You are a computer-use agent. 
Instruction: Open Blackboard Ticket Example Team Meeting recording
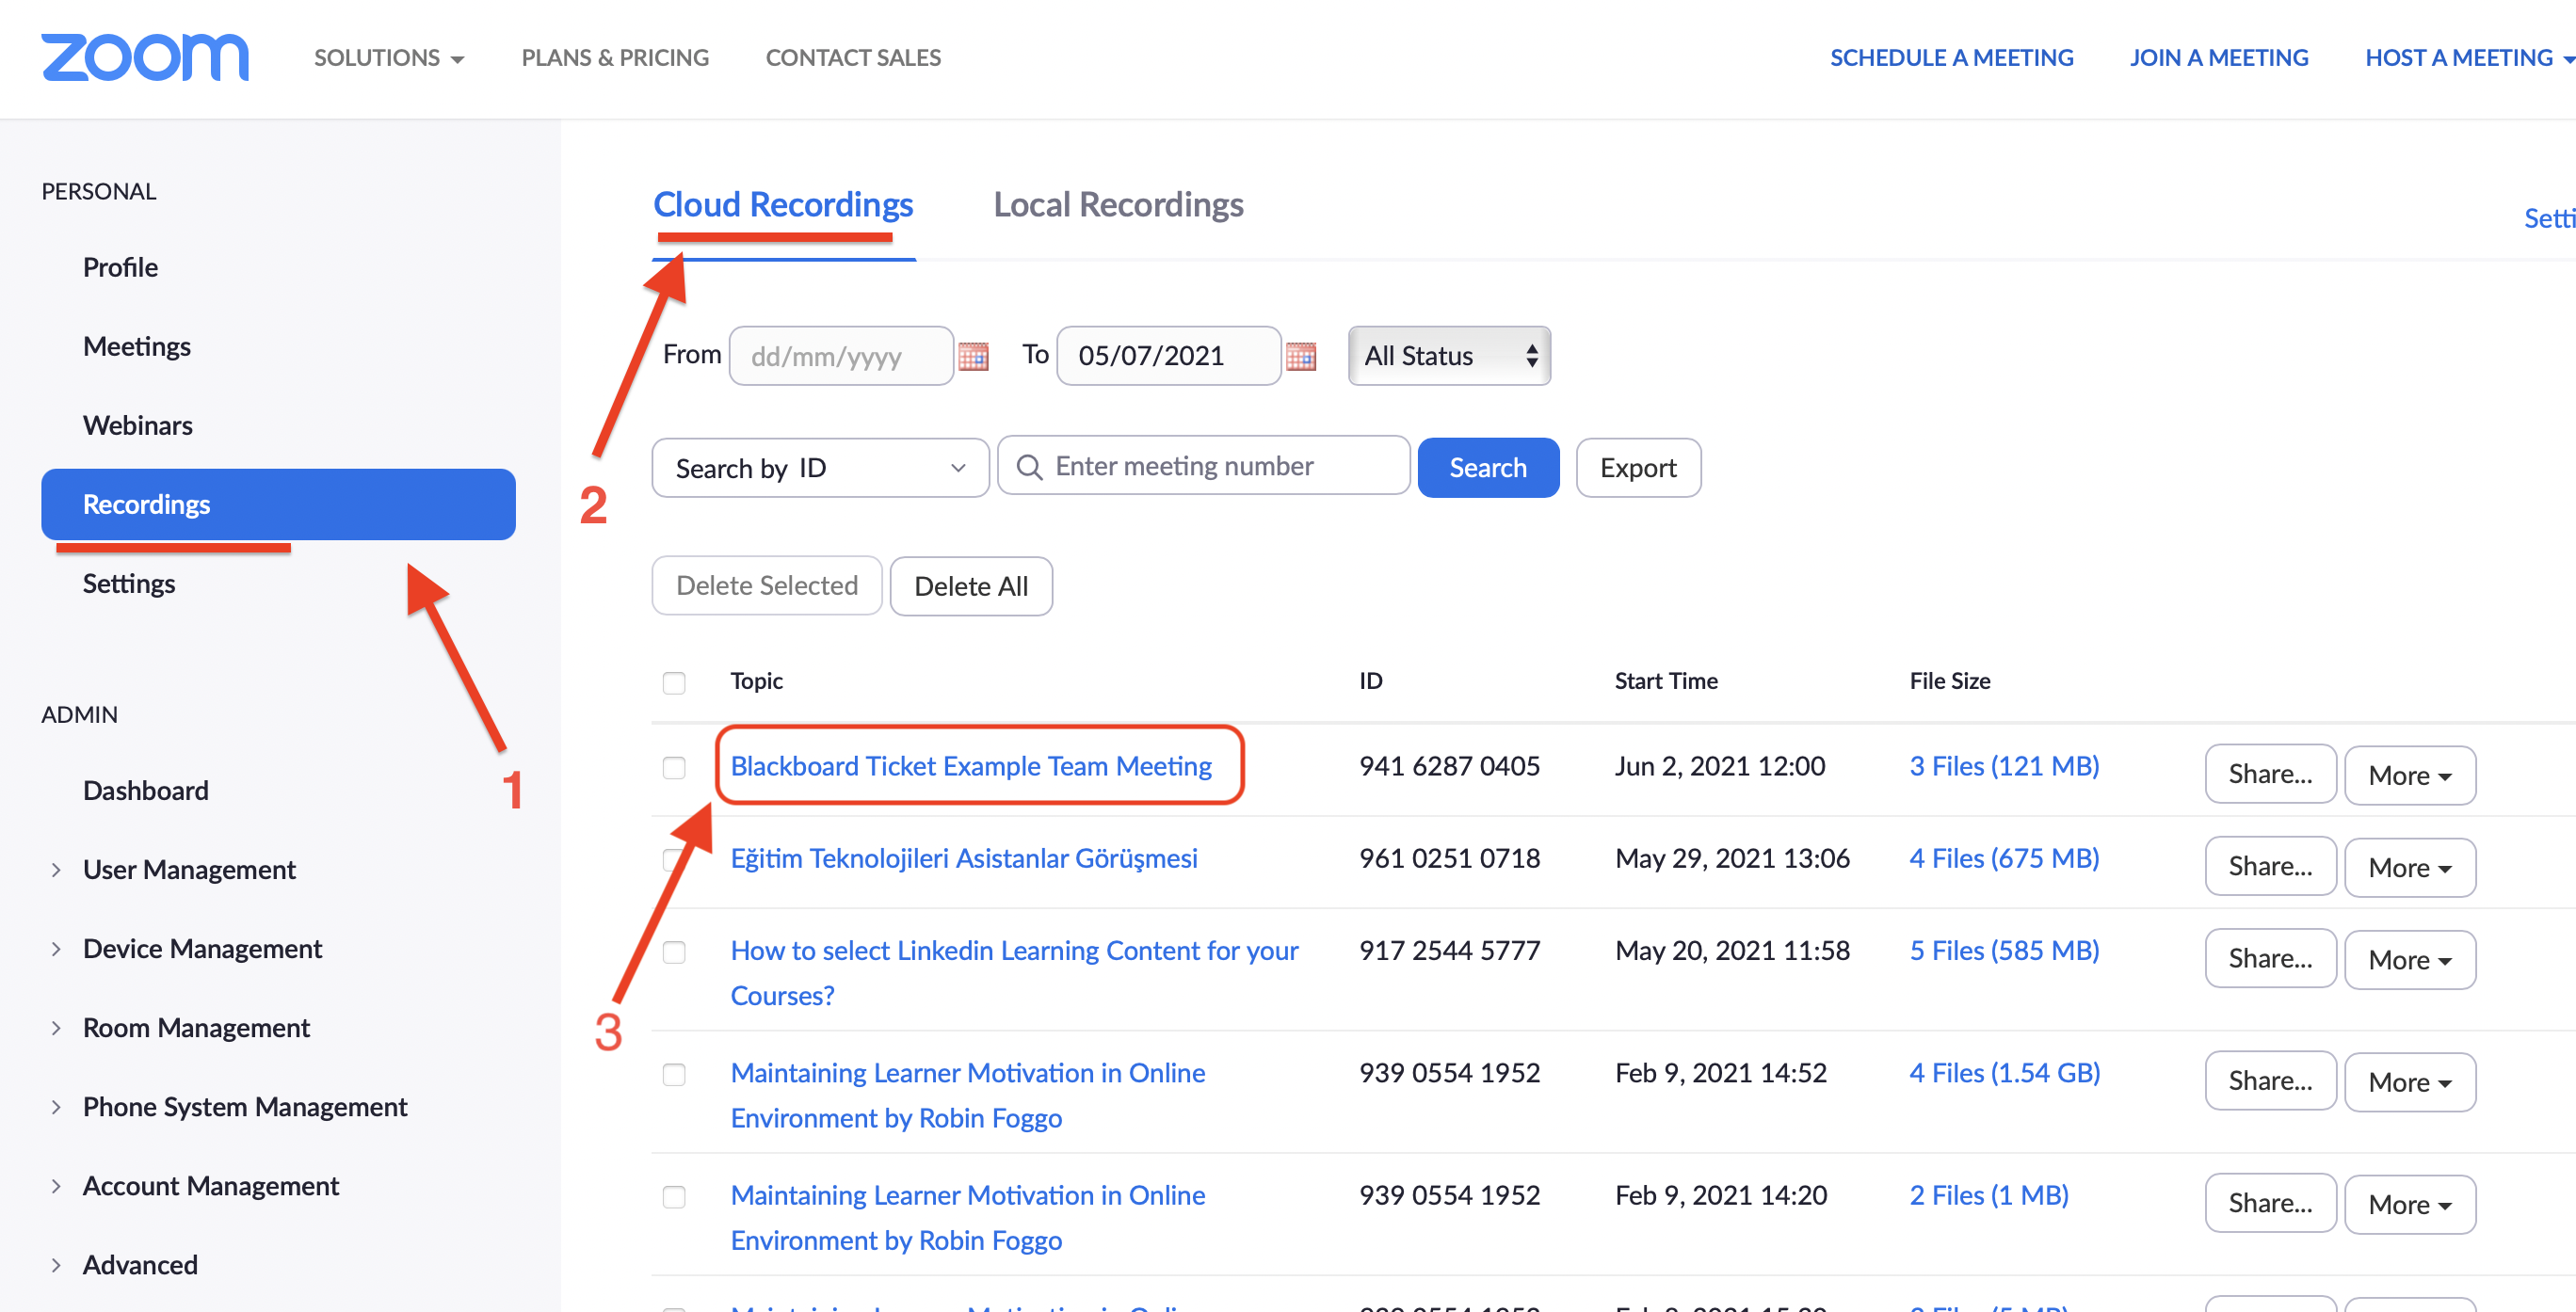(971, 766)
